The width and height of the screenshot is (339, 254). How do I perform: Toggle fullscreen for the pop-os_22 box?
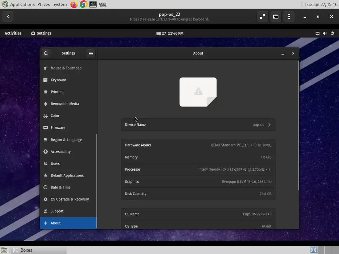pos(263,17)
